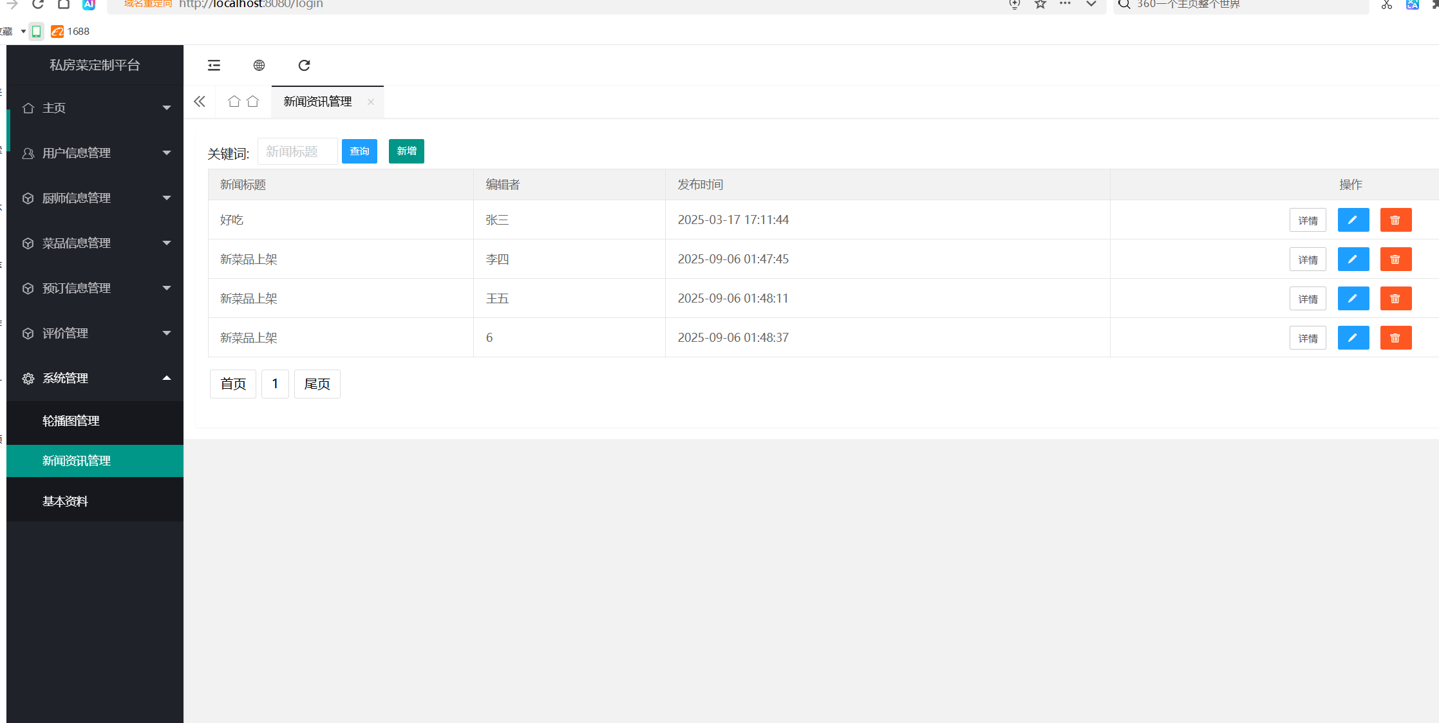Close the 新闻资讯管理 tab
The image size is (1439, 723).
[x=371, y=102]
